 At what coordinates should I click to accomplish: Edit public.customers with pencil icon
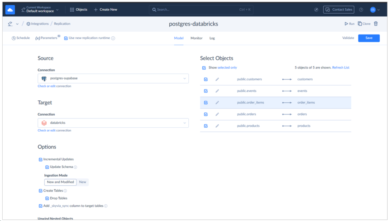click(x=217, y=80)
